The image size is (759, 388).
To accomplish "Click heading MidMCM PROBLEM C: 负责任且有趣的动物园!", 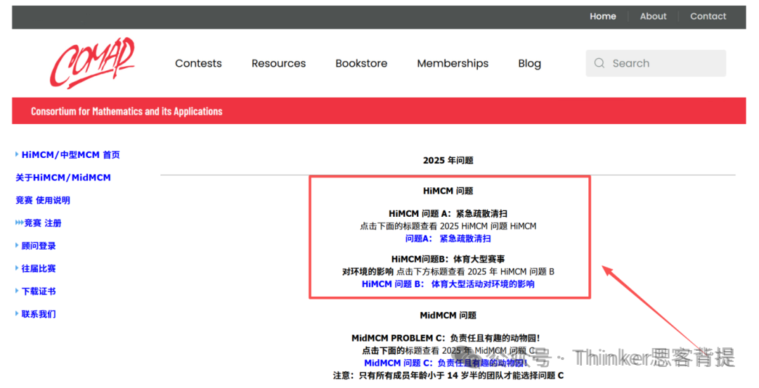I will click(x=446, y=338).
